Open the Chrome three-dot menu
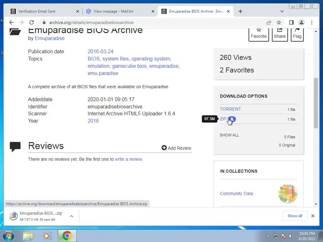 [x=312, y=22]
